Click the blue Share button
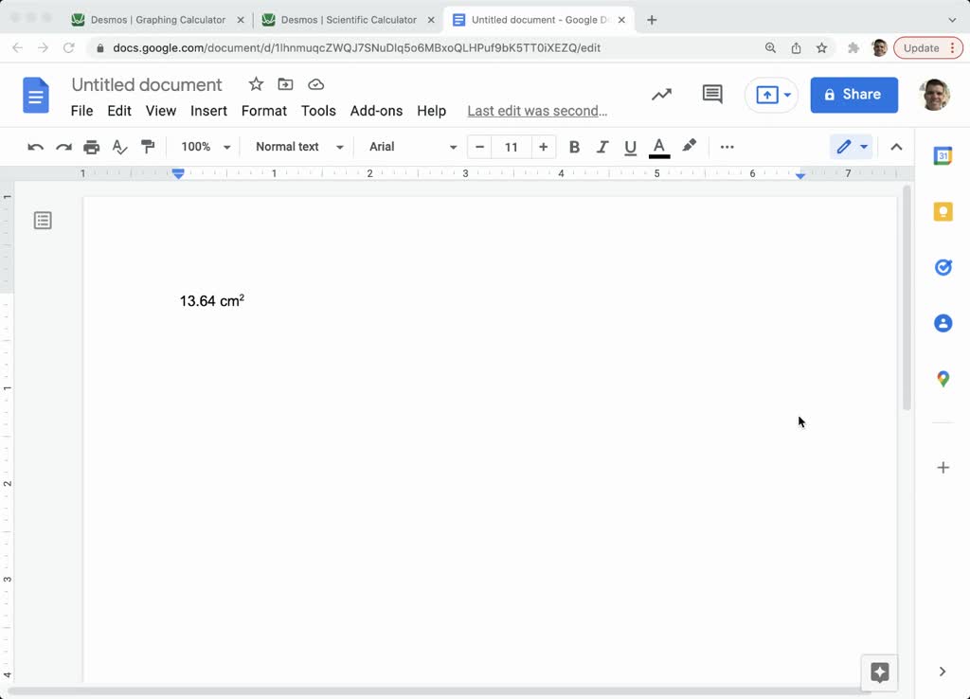Image resolution: width=970 pixels, height=699 pixels. [853, 95]
